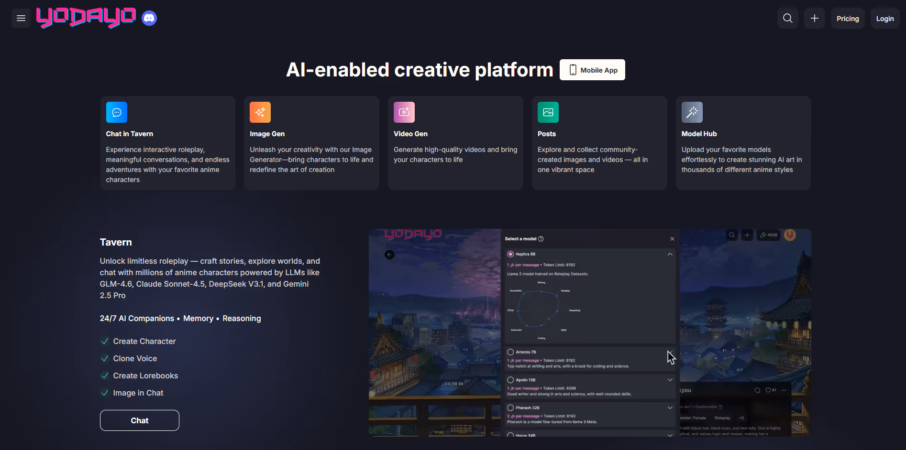906x450 pixels.
Task: Click the back arrow in the preview
Action: (x=390, y=255)
